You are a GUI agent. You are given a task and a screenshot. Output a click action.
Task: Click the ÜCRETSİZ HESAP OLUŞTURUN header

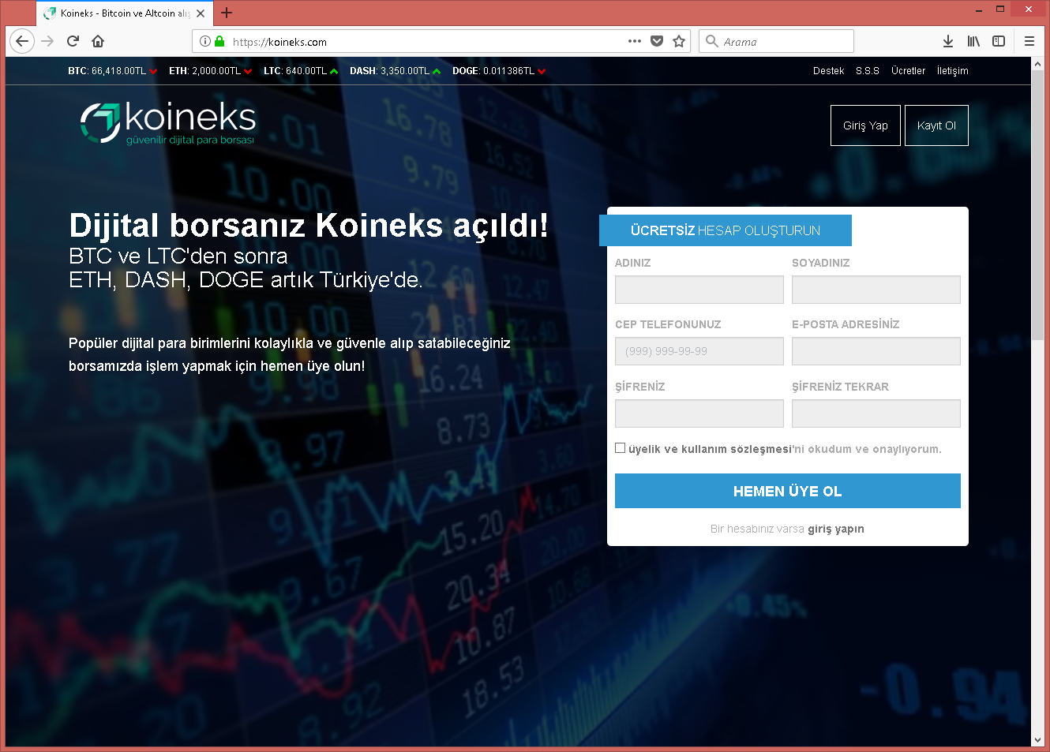[x=726, y=230]
